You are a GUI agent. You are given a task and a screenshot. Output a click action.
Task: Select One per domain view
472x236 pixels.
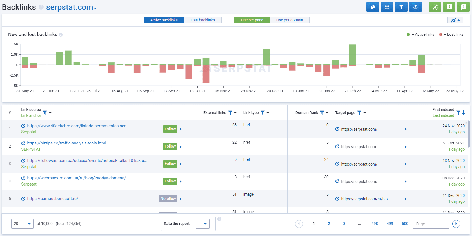click(x=290, y=20)
